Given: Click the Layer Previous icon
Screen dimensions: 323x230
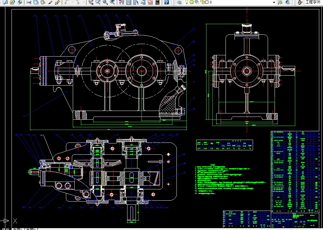Looking at the screenshot, I should pyautogui.click(x=287, y=2).
